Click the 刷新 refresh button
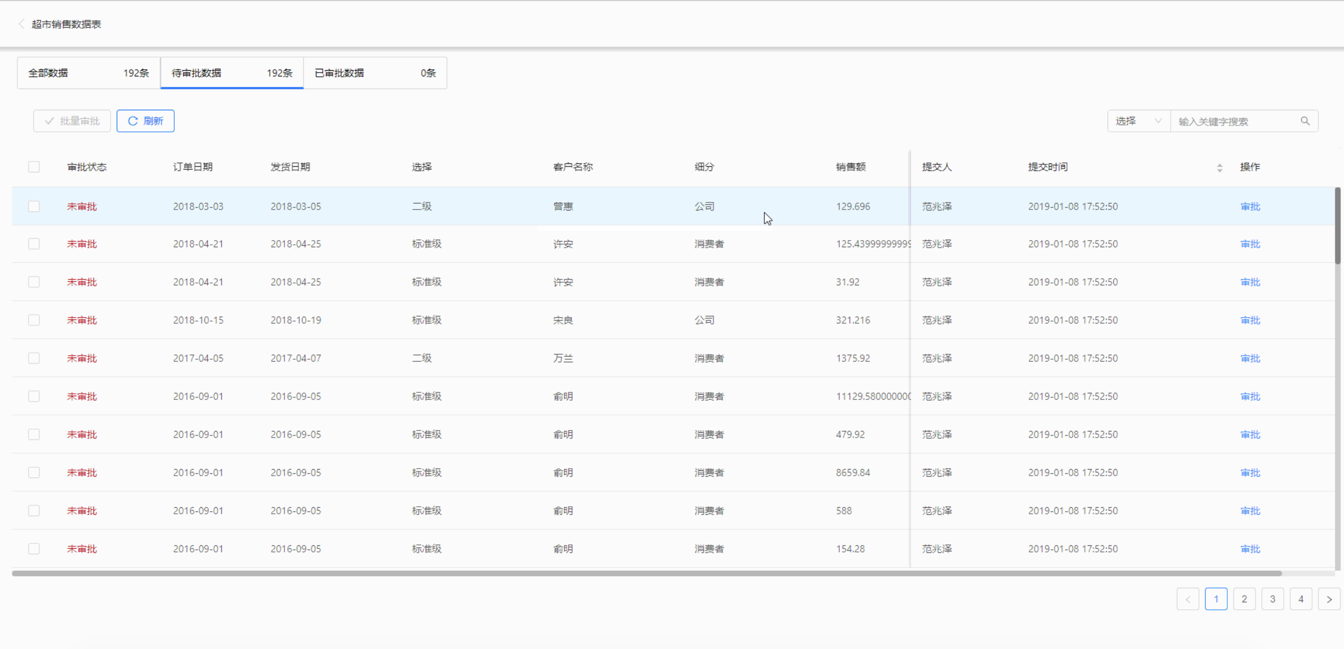1344x649 pixels. [x=145, y=121]
